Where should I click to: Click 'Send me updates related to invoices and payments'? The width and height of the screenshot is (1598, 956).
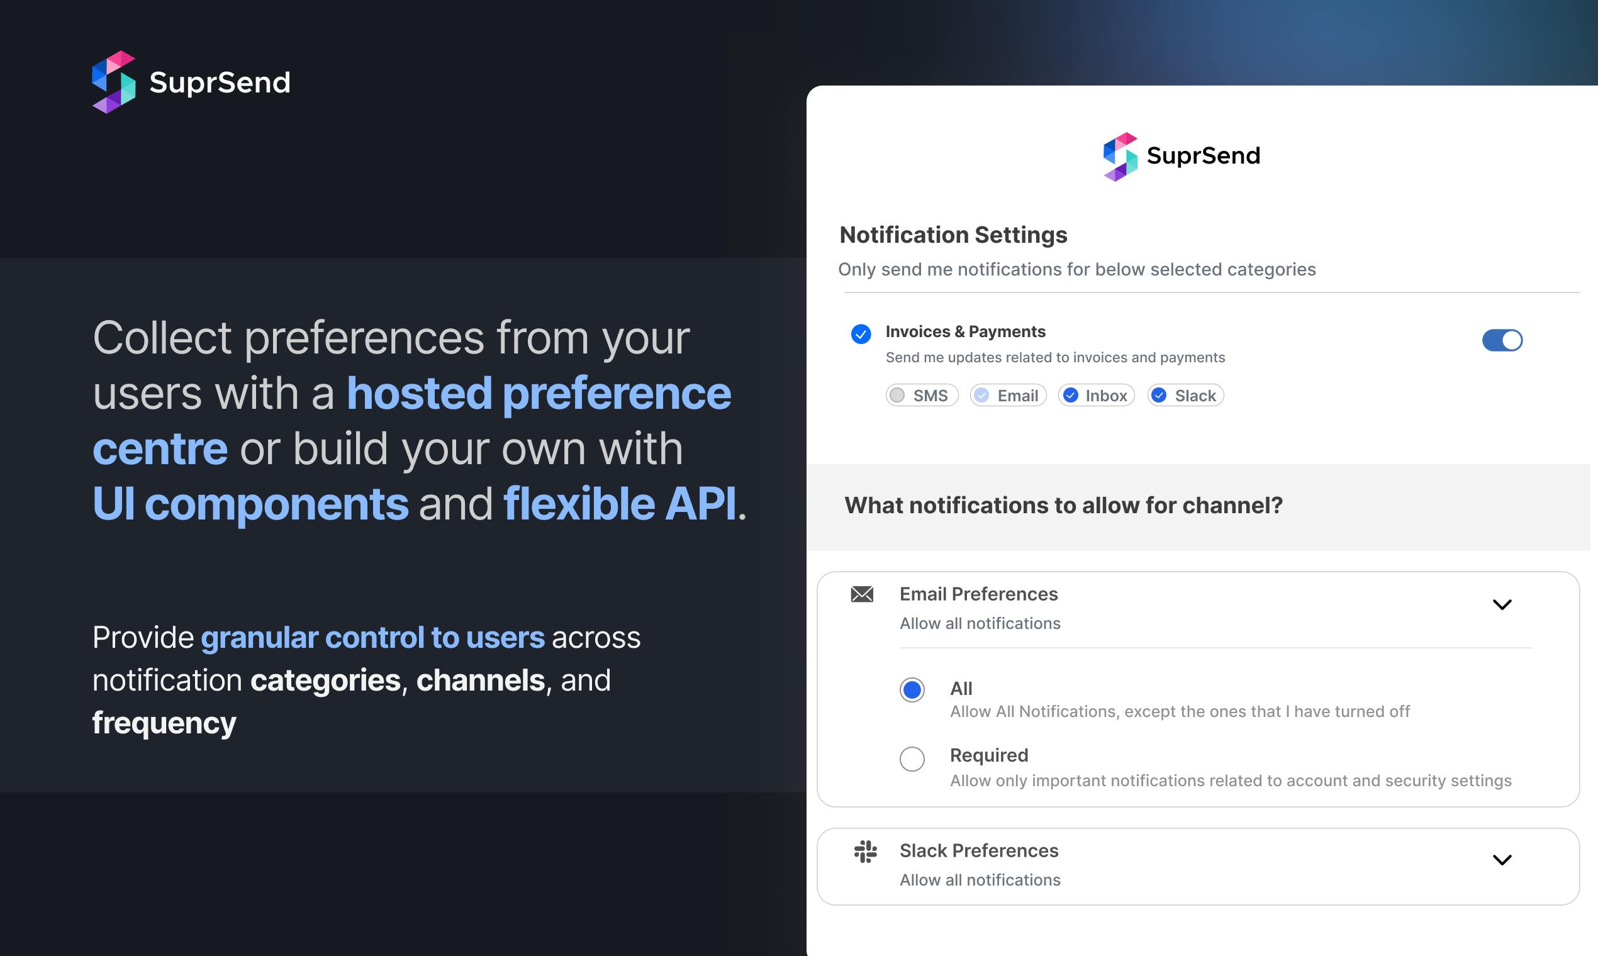(1055, 357)
